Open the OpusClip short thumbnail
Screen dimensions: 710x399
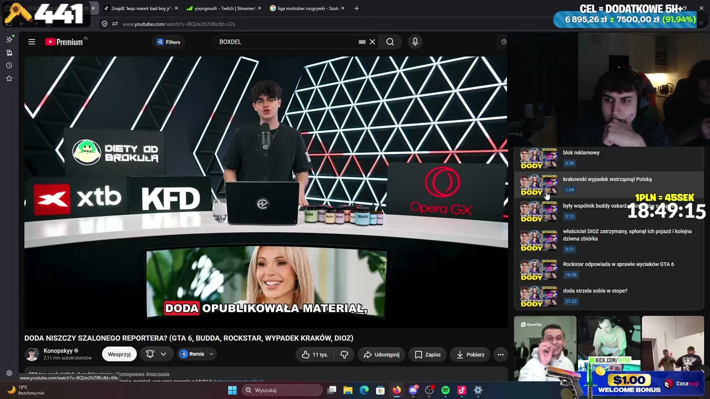pyautogui.click(x=545, y=347)
